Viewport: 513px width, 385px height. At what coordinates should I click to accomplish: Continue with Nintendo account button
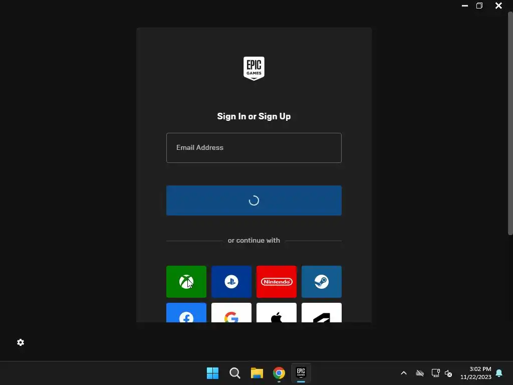point(277,282)
